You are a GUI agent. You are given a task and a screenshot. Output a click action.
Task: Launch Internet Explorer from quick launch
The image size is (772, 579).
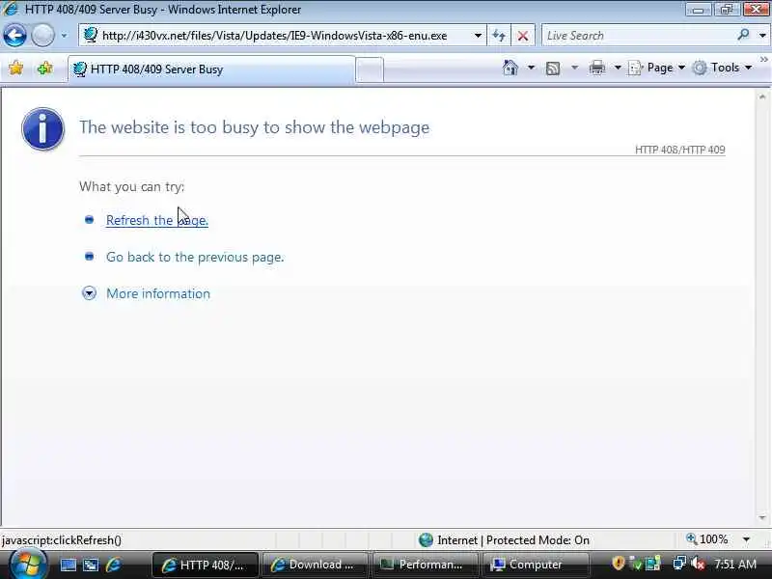tap(113, 565)
